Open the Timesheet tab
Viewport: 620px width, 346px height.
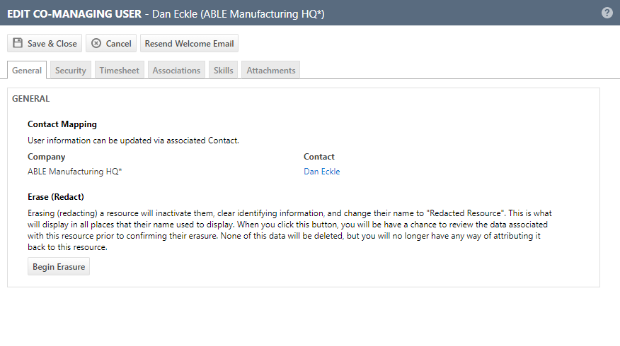[119, 70]
